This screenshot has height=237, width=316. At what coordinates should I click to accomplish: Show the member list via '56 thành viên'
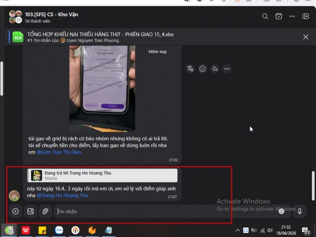38,21
